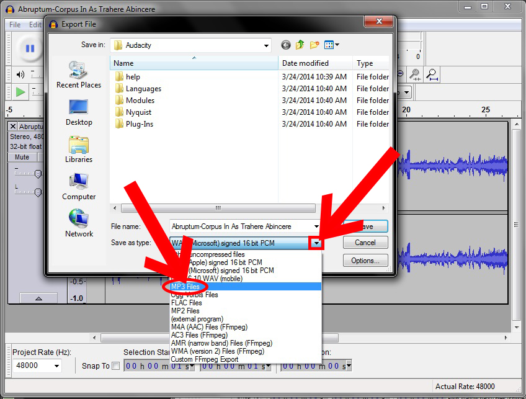Select the Fit Project in Window zoom tool
The height and width of the screenshot is (399, 526).
point(432,74)
